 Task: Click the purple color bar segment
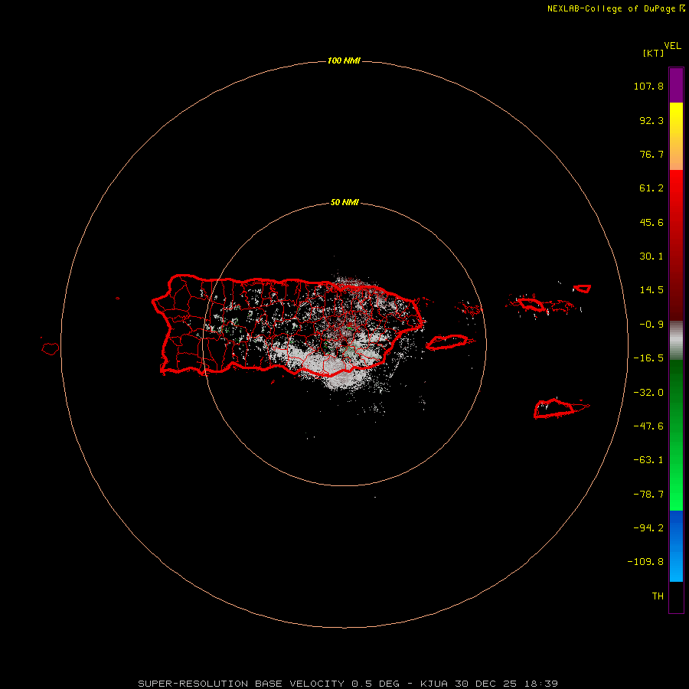(676, 85)
